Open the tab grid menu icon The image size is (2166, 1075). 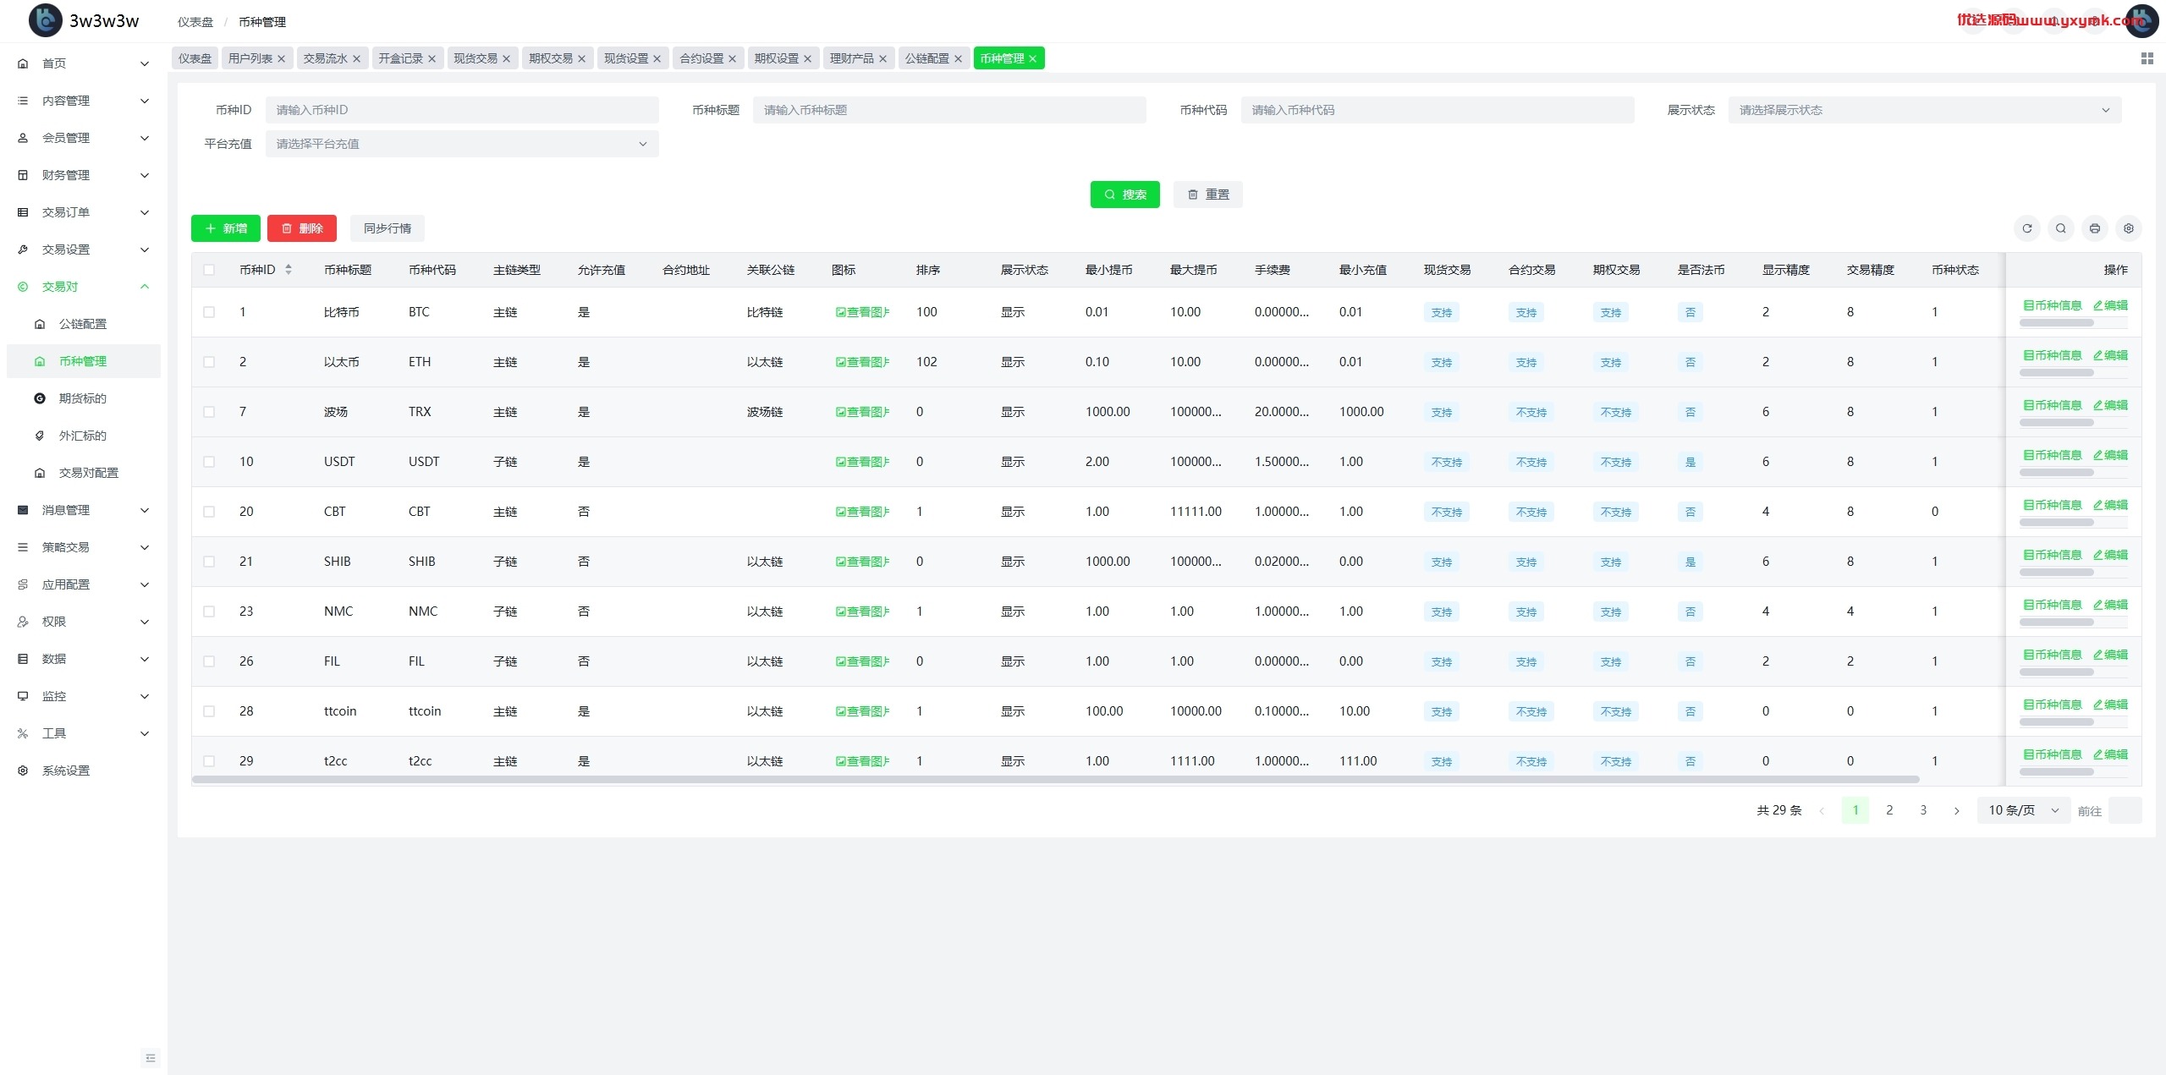click(x=2147, y=58)
